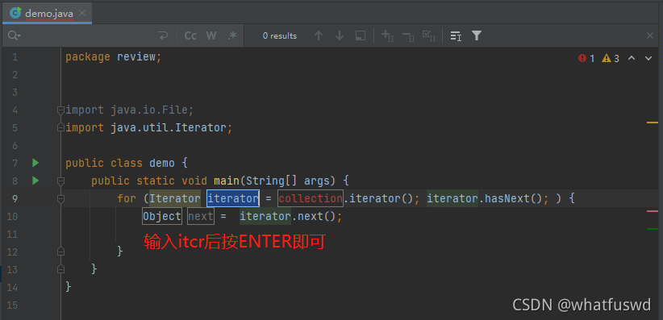The image size is (663, 320).
Task: Click package review statement
Action: pyautogui.click(x=113, y=56)
